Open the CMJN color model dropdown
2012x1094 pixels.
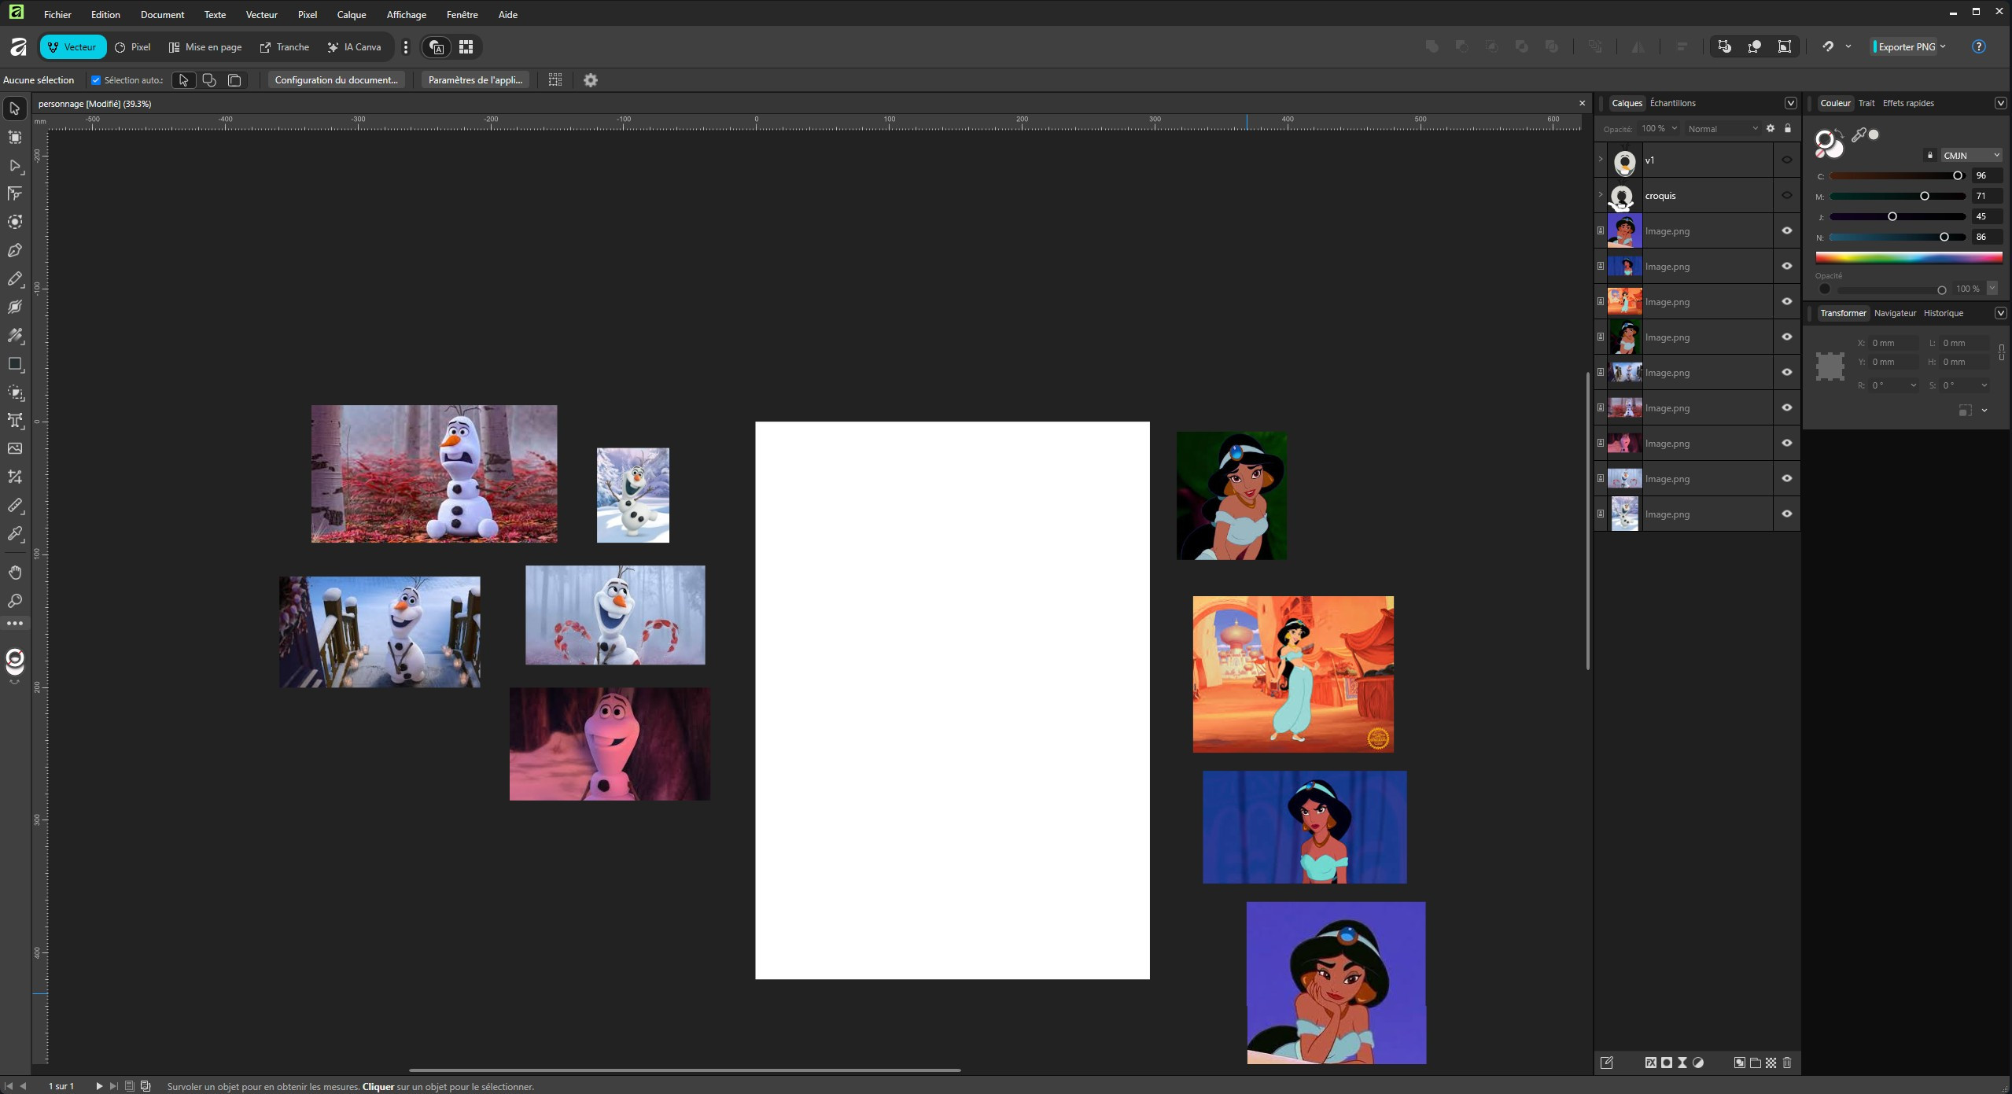(x=1970, y=156)
